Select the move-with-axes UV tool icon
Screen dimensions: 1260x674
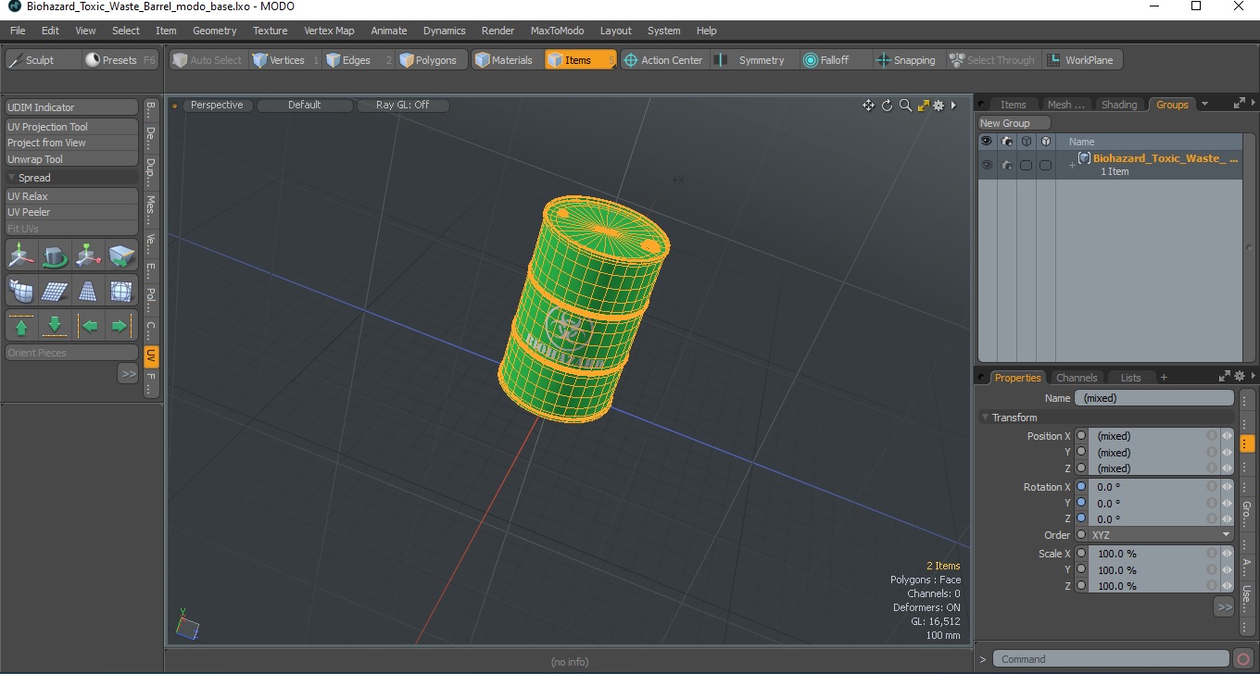[x=21, y=255]
